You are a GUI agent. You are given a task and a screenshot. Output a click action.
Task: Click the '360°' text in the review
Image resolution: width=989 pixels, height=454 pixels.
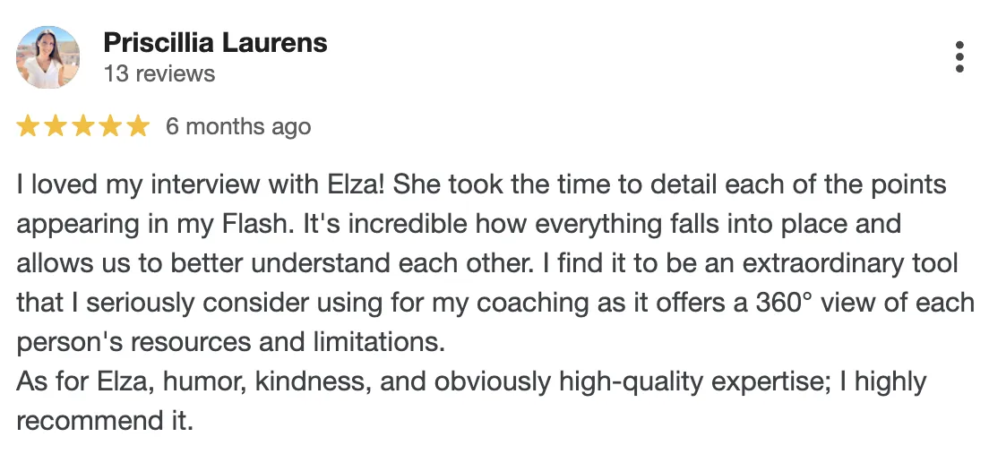[784, 303]
